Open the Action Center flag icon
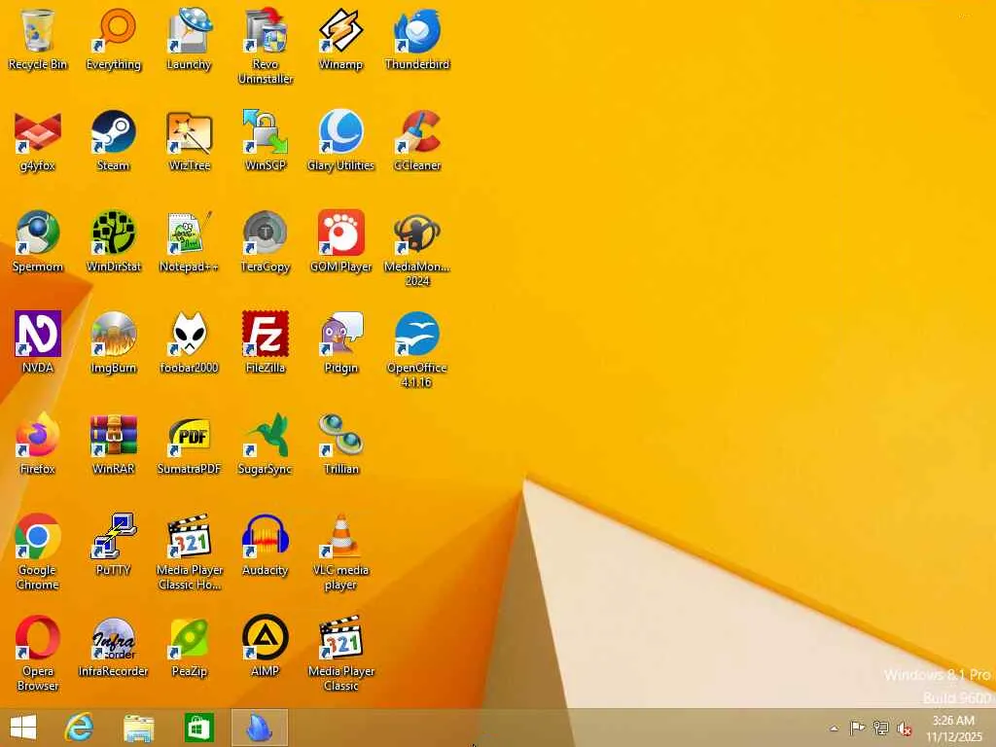 coord(857,728)
